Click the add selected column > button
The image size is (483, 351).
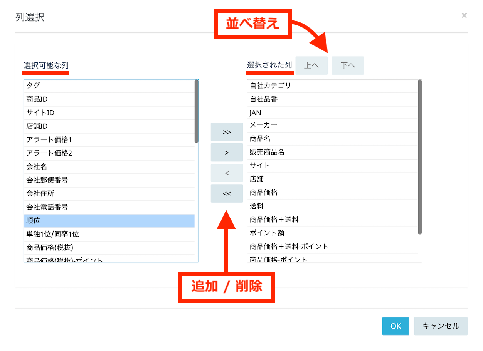pyautogui.click(x=227, y=153)
